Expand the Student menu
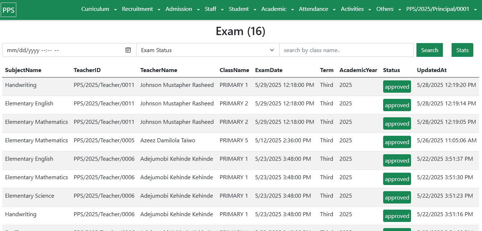This screenshot has height=231, width=482. pyautogui.click(x=242, y=9)
